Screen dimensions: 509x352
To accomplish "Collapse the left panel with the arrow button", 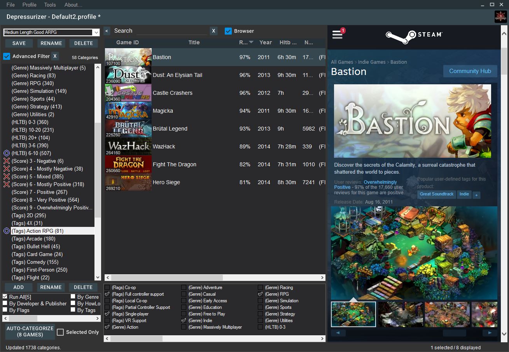I will pos(107,31).
